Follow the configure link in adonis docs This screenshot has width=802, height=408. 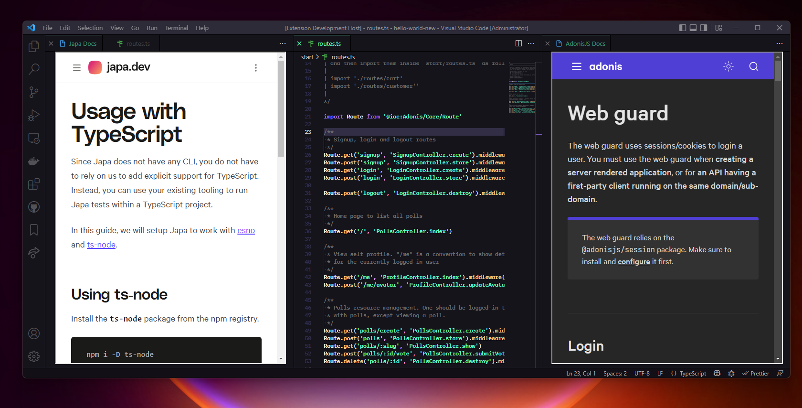pyautogui.click(x=634, y=262)
